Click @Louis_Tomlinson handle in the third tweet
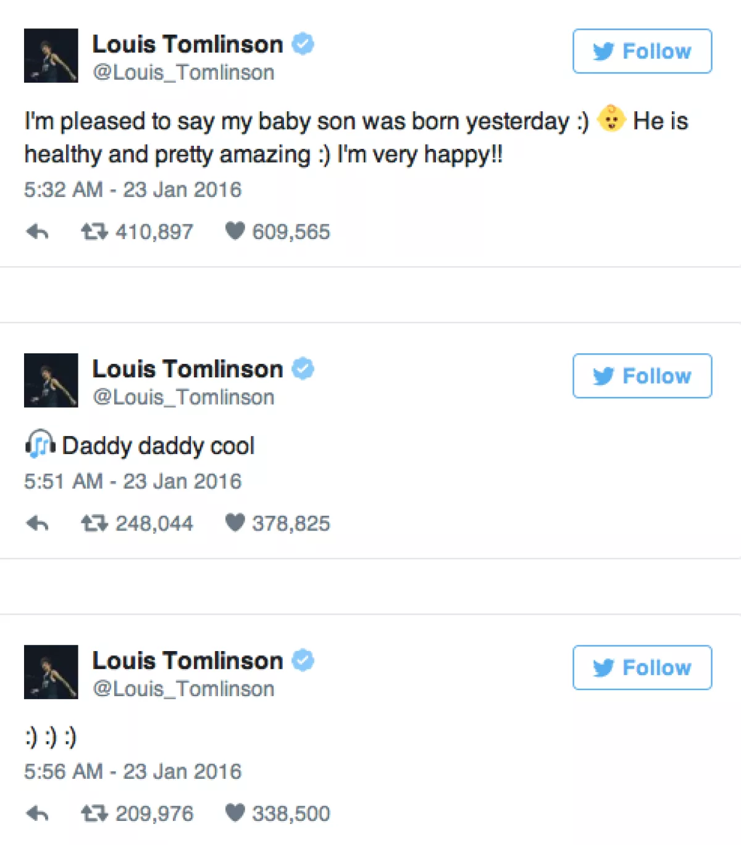 (x=183, y=689)
